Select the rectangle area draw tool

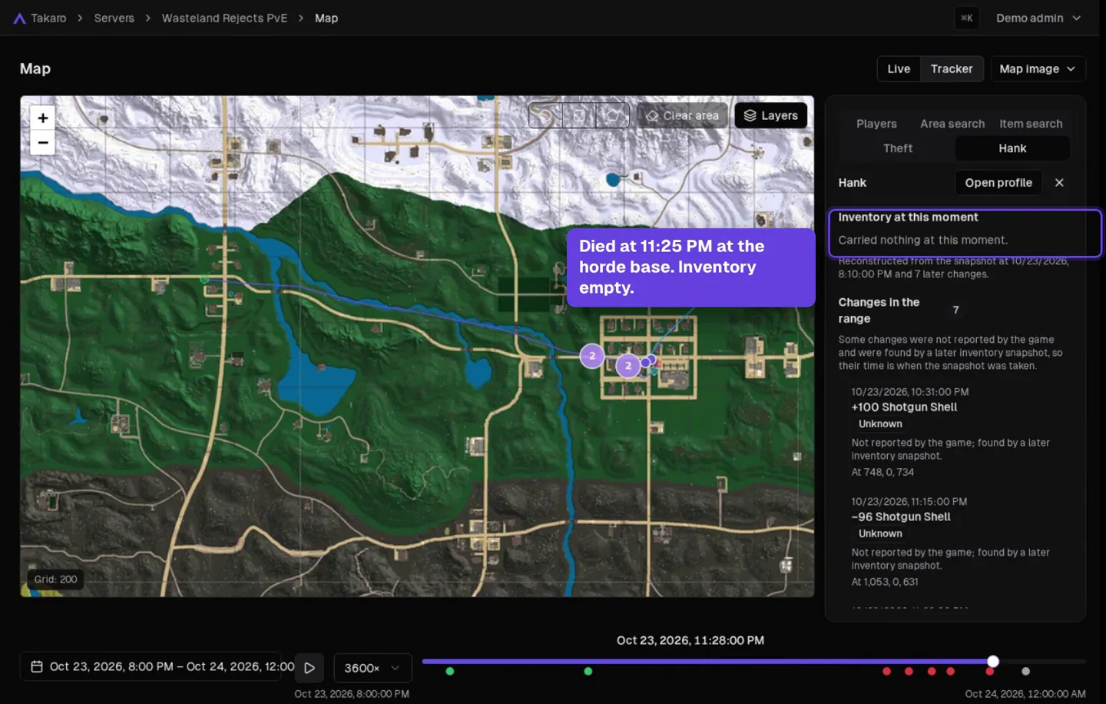coord(578,115)
